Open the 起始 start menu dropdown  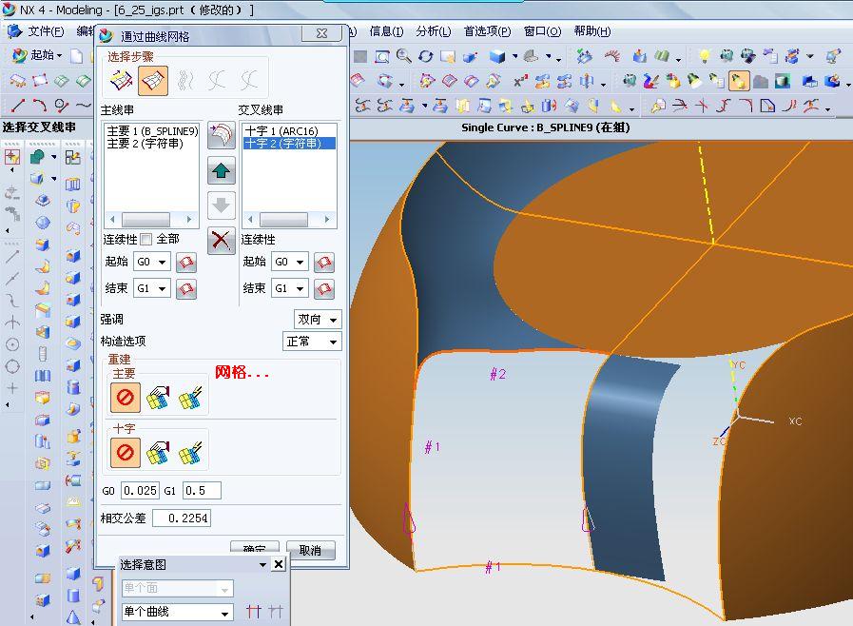[x=37, y=55]
